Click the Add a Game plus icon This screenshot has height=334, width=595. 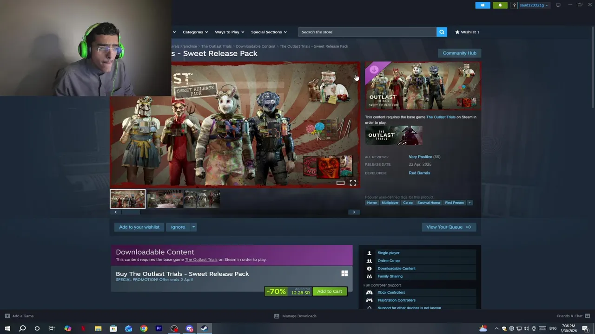[7, 316]
